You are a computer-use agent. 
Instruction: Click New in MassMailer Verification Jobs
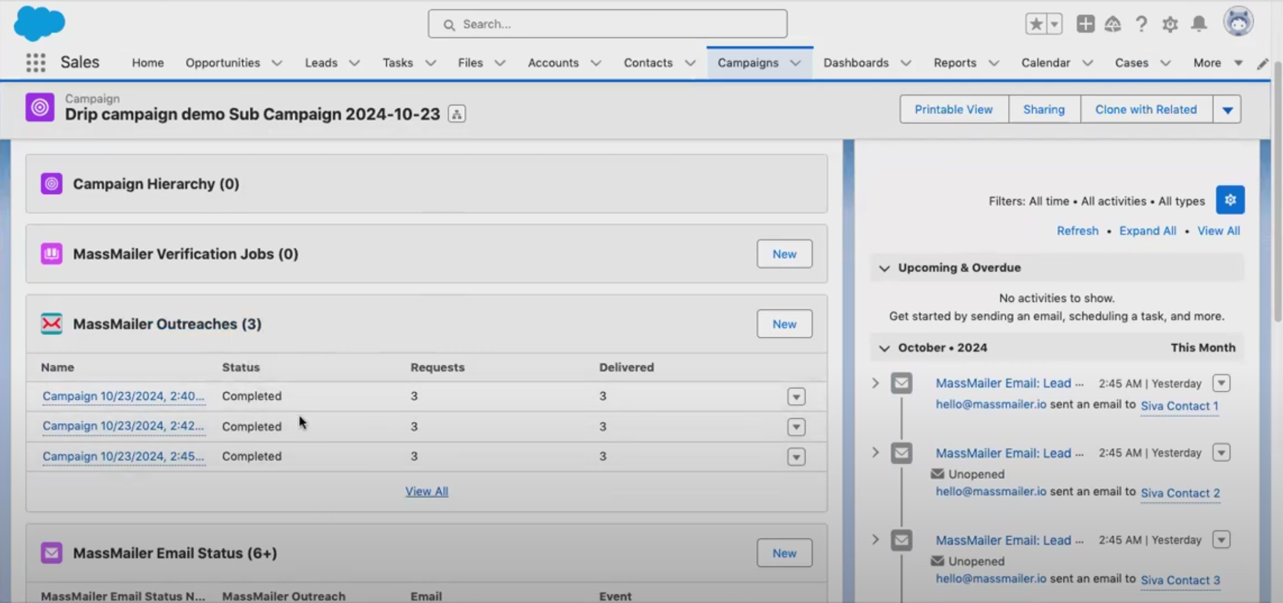pyautogui.click(x=784, y=254)
